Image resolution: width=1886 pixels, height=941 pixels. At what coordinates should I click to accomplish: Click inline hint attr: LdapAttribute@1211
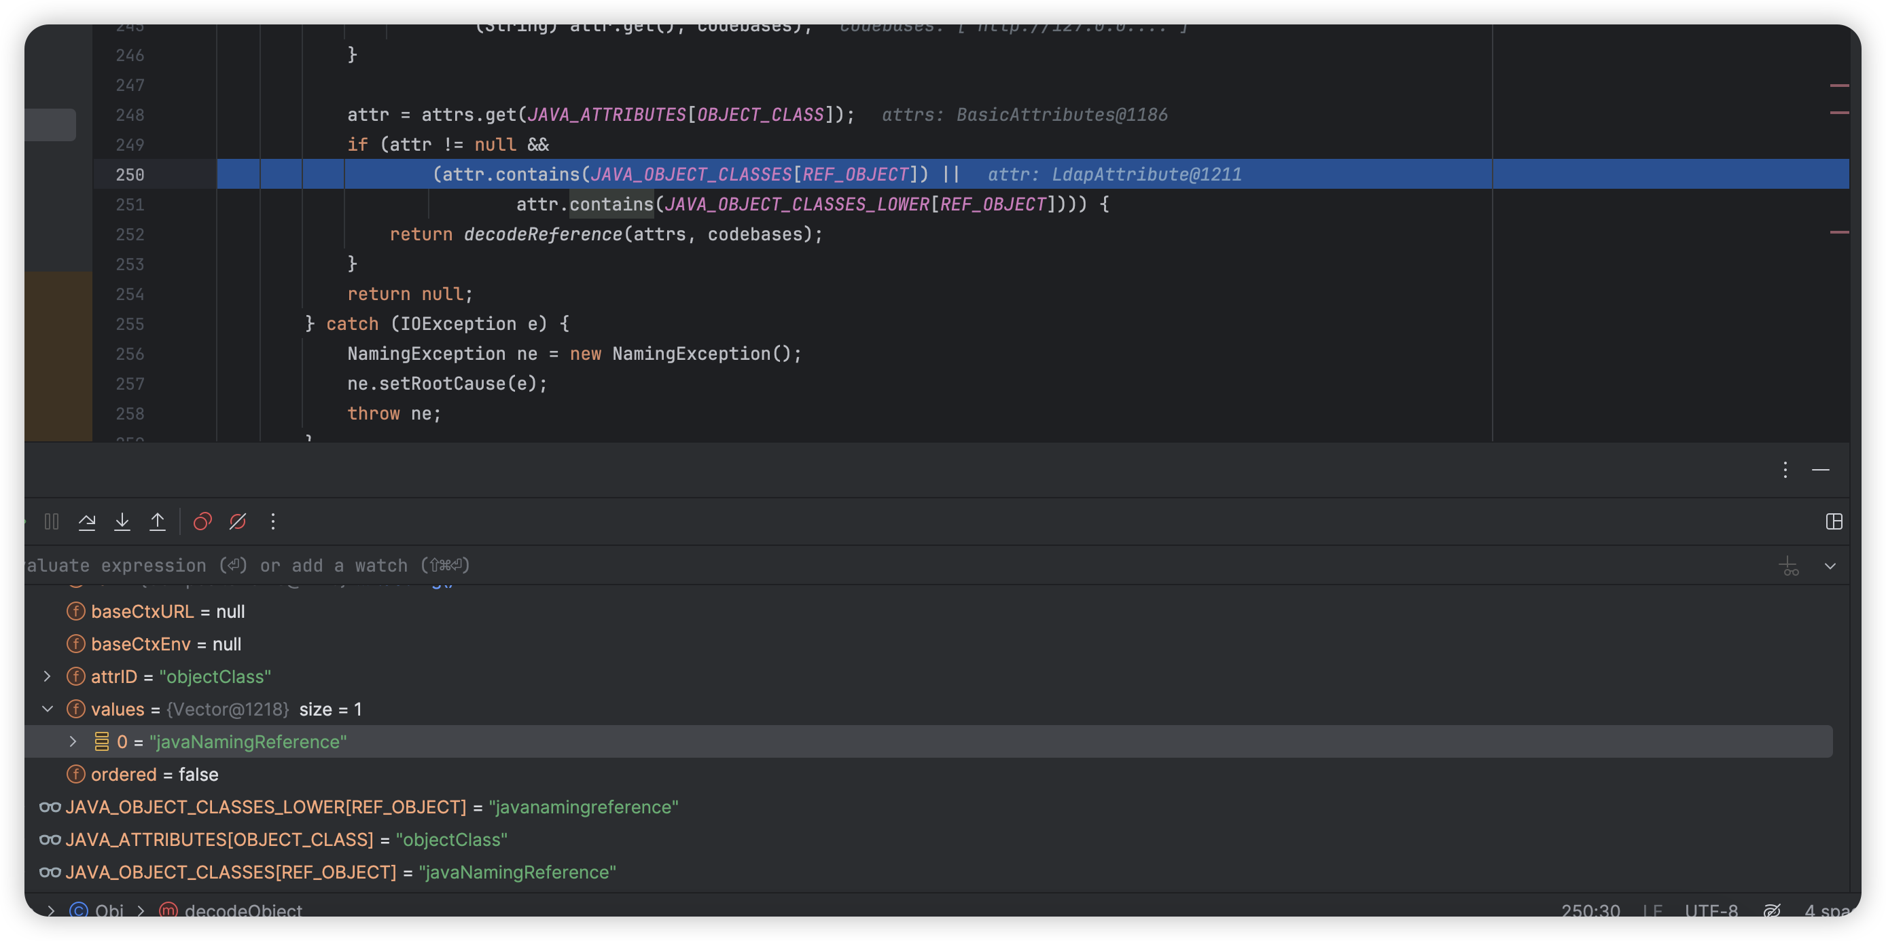[1114, 174]
